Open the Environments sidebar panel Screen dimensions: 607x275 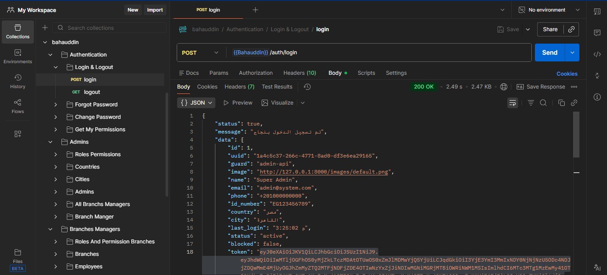pyautogui.click(x=18, y=57)
